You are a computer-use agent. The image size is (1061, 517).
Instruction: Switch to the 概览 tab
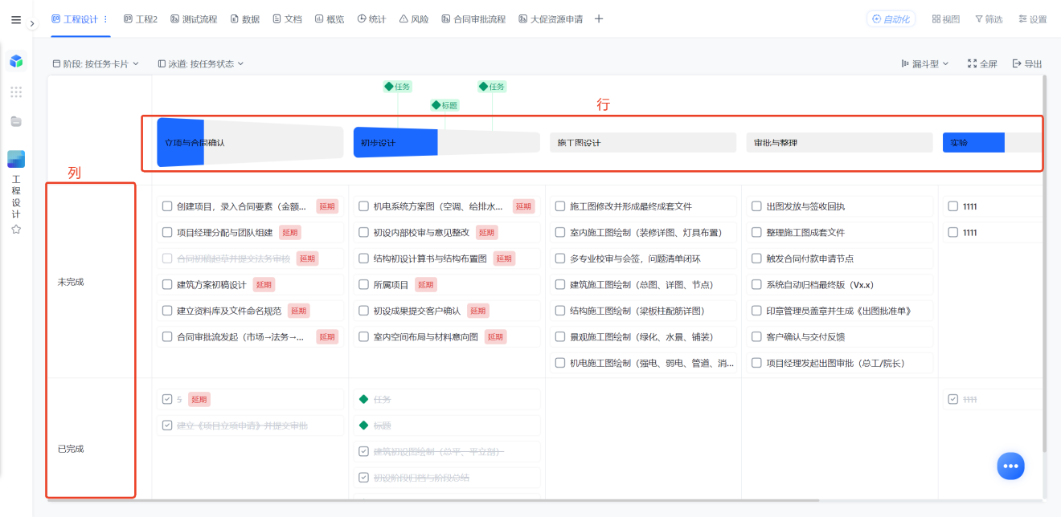pyautogui.click(x=330, y=18)
